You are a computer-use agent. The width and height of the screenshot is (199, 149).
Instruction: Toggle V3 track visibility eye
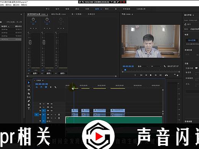52,104
